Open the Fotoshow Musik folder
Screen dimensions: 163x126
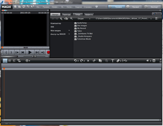(x=83, y=39)
